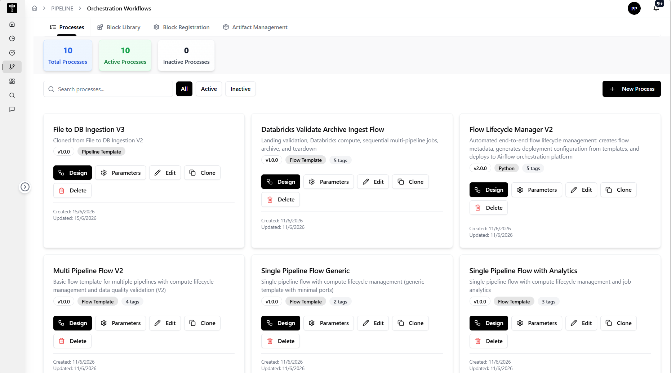The image size is (671, 373).
Task: Open the circled checkmark sidebar icon
Action: [x=12, y=53]
